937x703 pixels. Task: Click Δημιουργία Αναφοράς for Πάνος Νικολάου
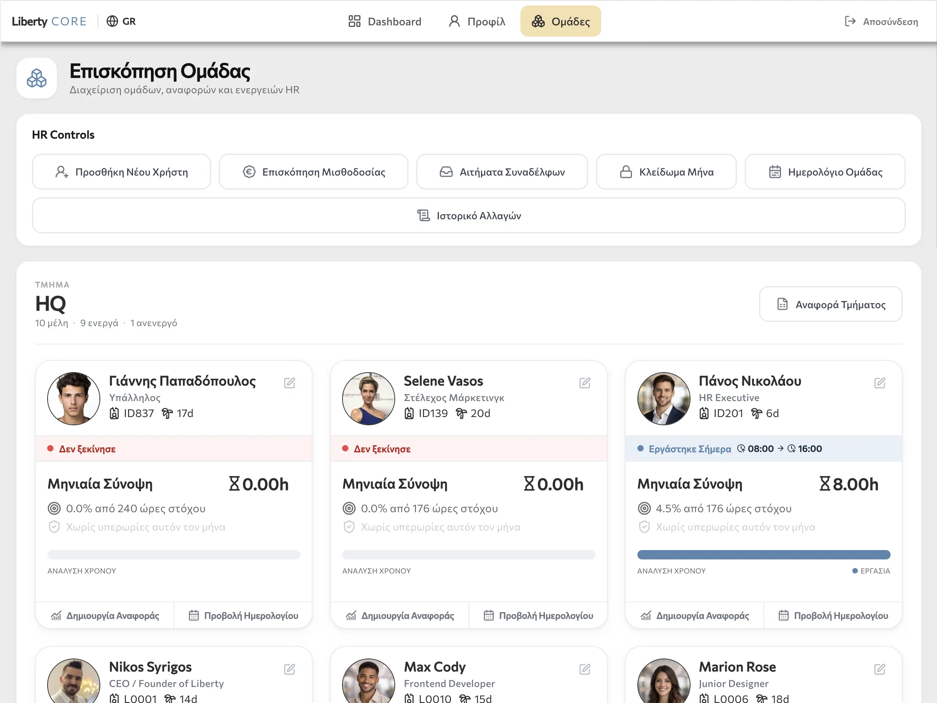[x=695, y=615]
